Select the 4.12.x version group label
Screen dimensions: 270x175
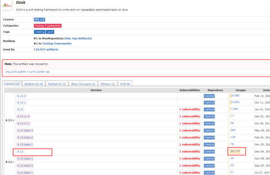point(10,162)
